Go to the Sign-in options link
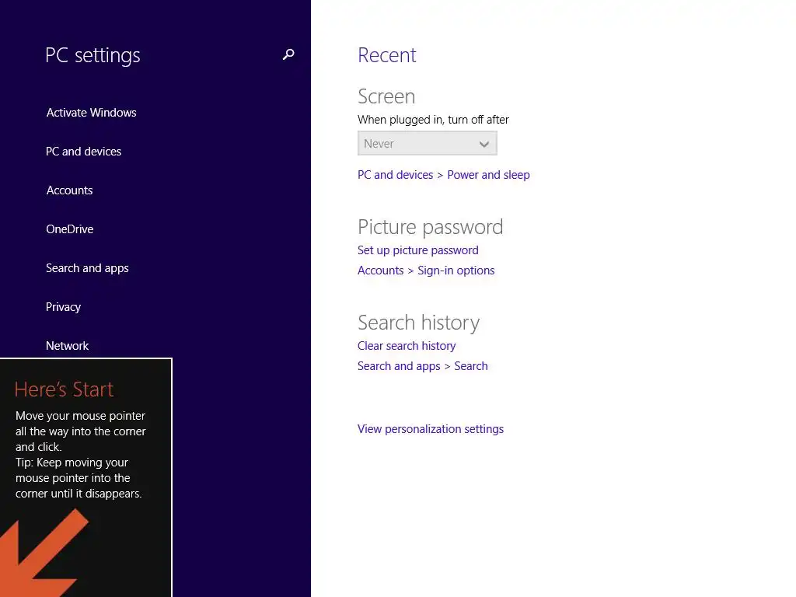This screenshot has height=597, width=796. [x=456, y=271]
